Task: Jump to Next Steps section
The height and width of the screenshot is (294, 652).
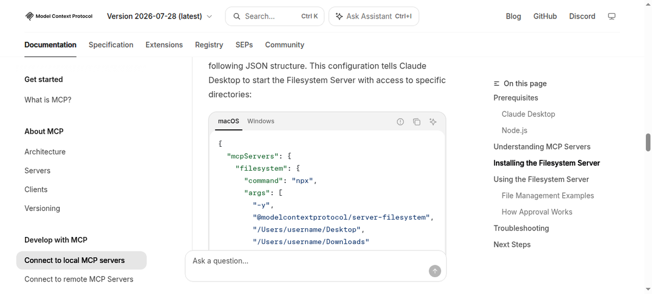Action: (x=512, y=245)
